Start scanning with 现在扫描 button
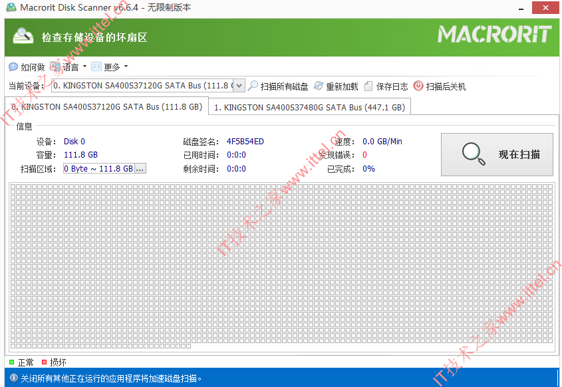 [x=497, y=154]
